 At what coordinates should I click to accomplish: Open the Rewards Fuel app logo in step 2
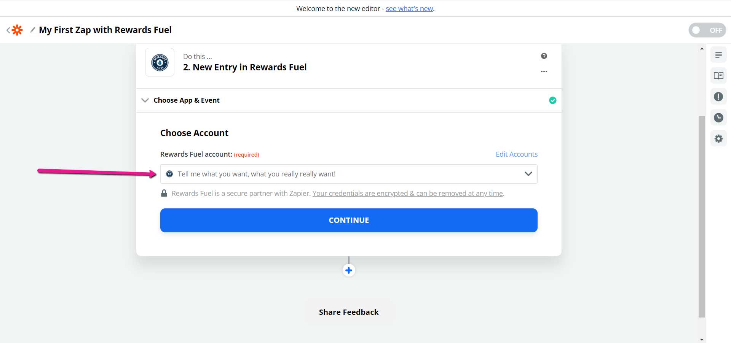tap(160, 62)
